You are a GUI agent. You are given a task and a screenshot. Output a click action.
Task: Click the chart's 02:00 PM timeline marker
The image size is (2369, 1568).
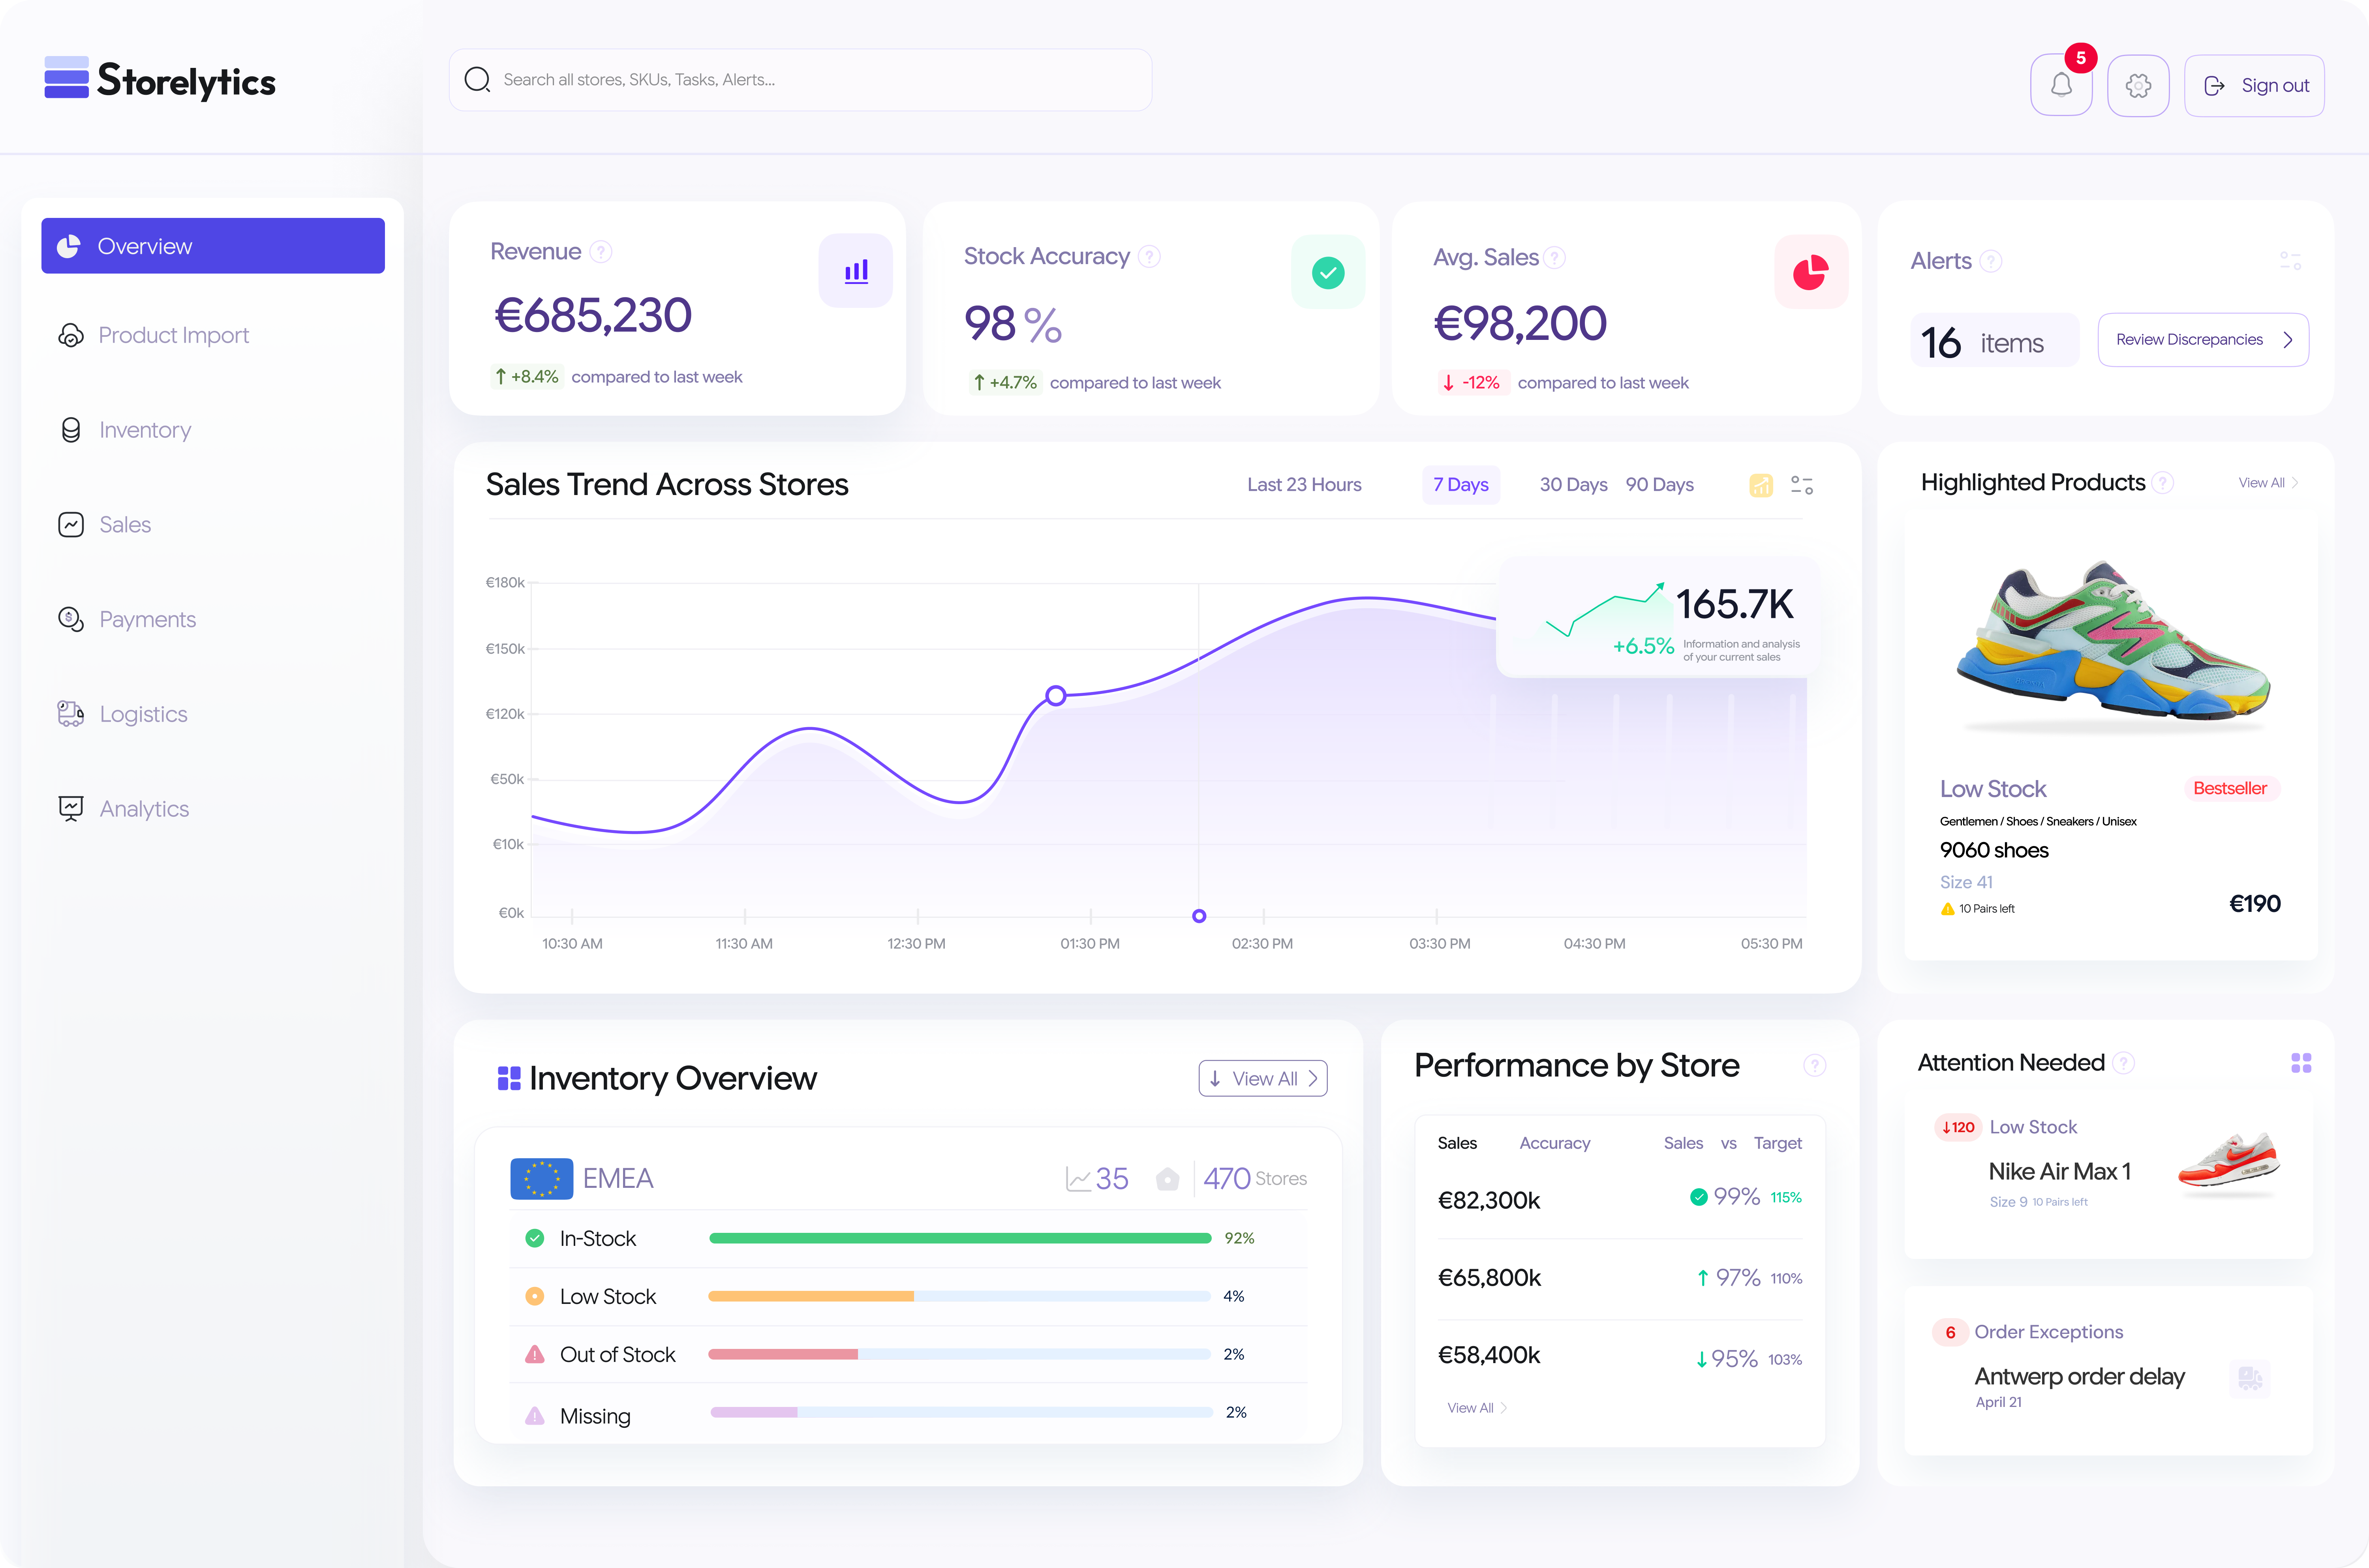pos(1199,916)
